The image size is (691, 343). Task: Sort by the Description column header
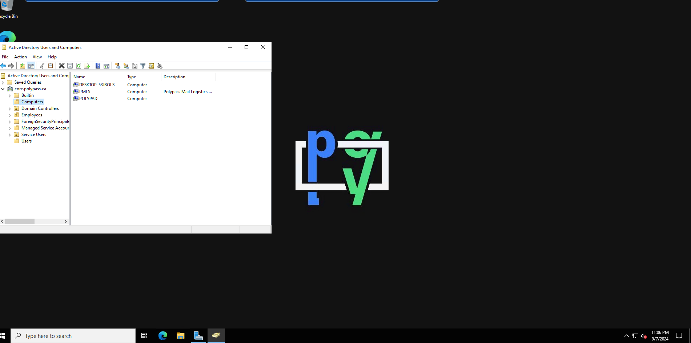188,77
